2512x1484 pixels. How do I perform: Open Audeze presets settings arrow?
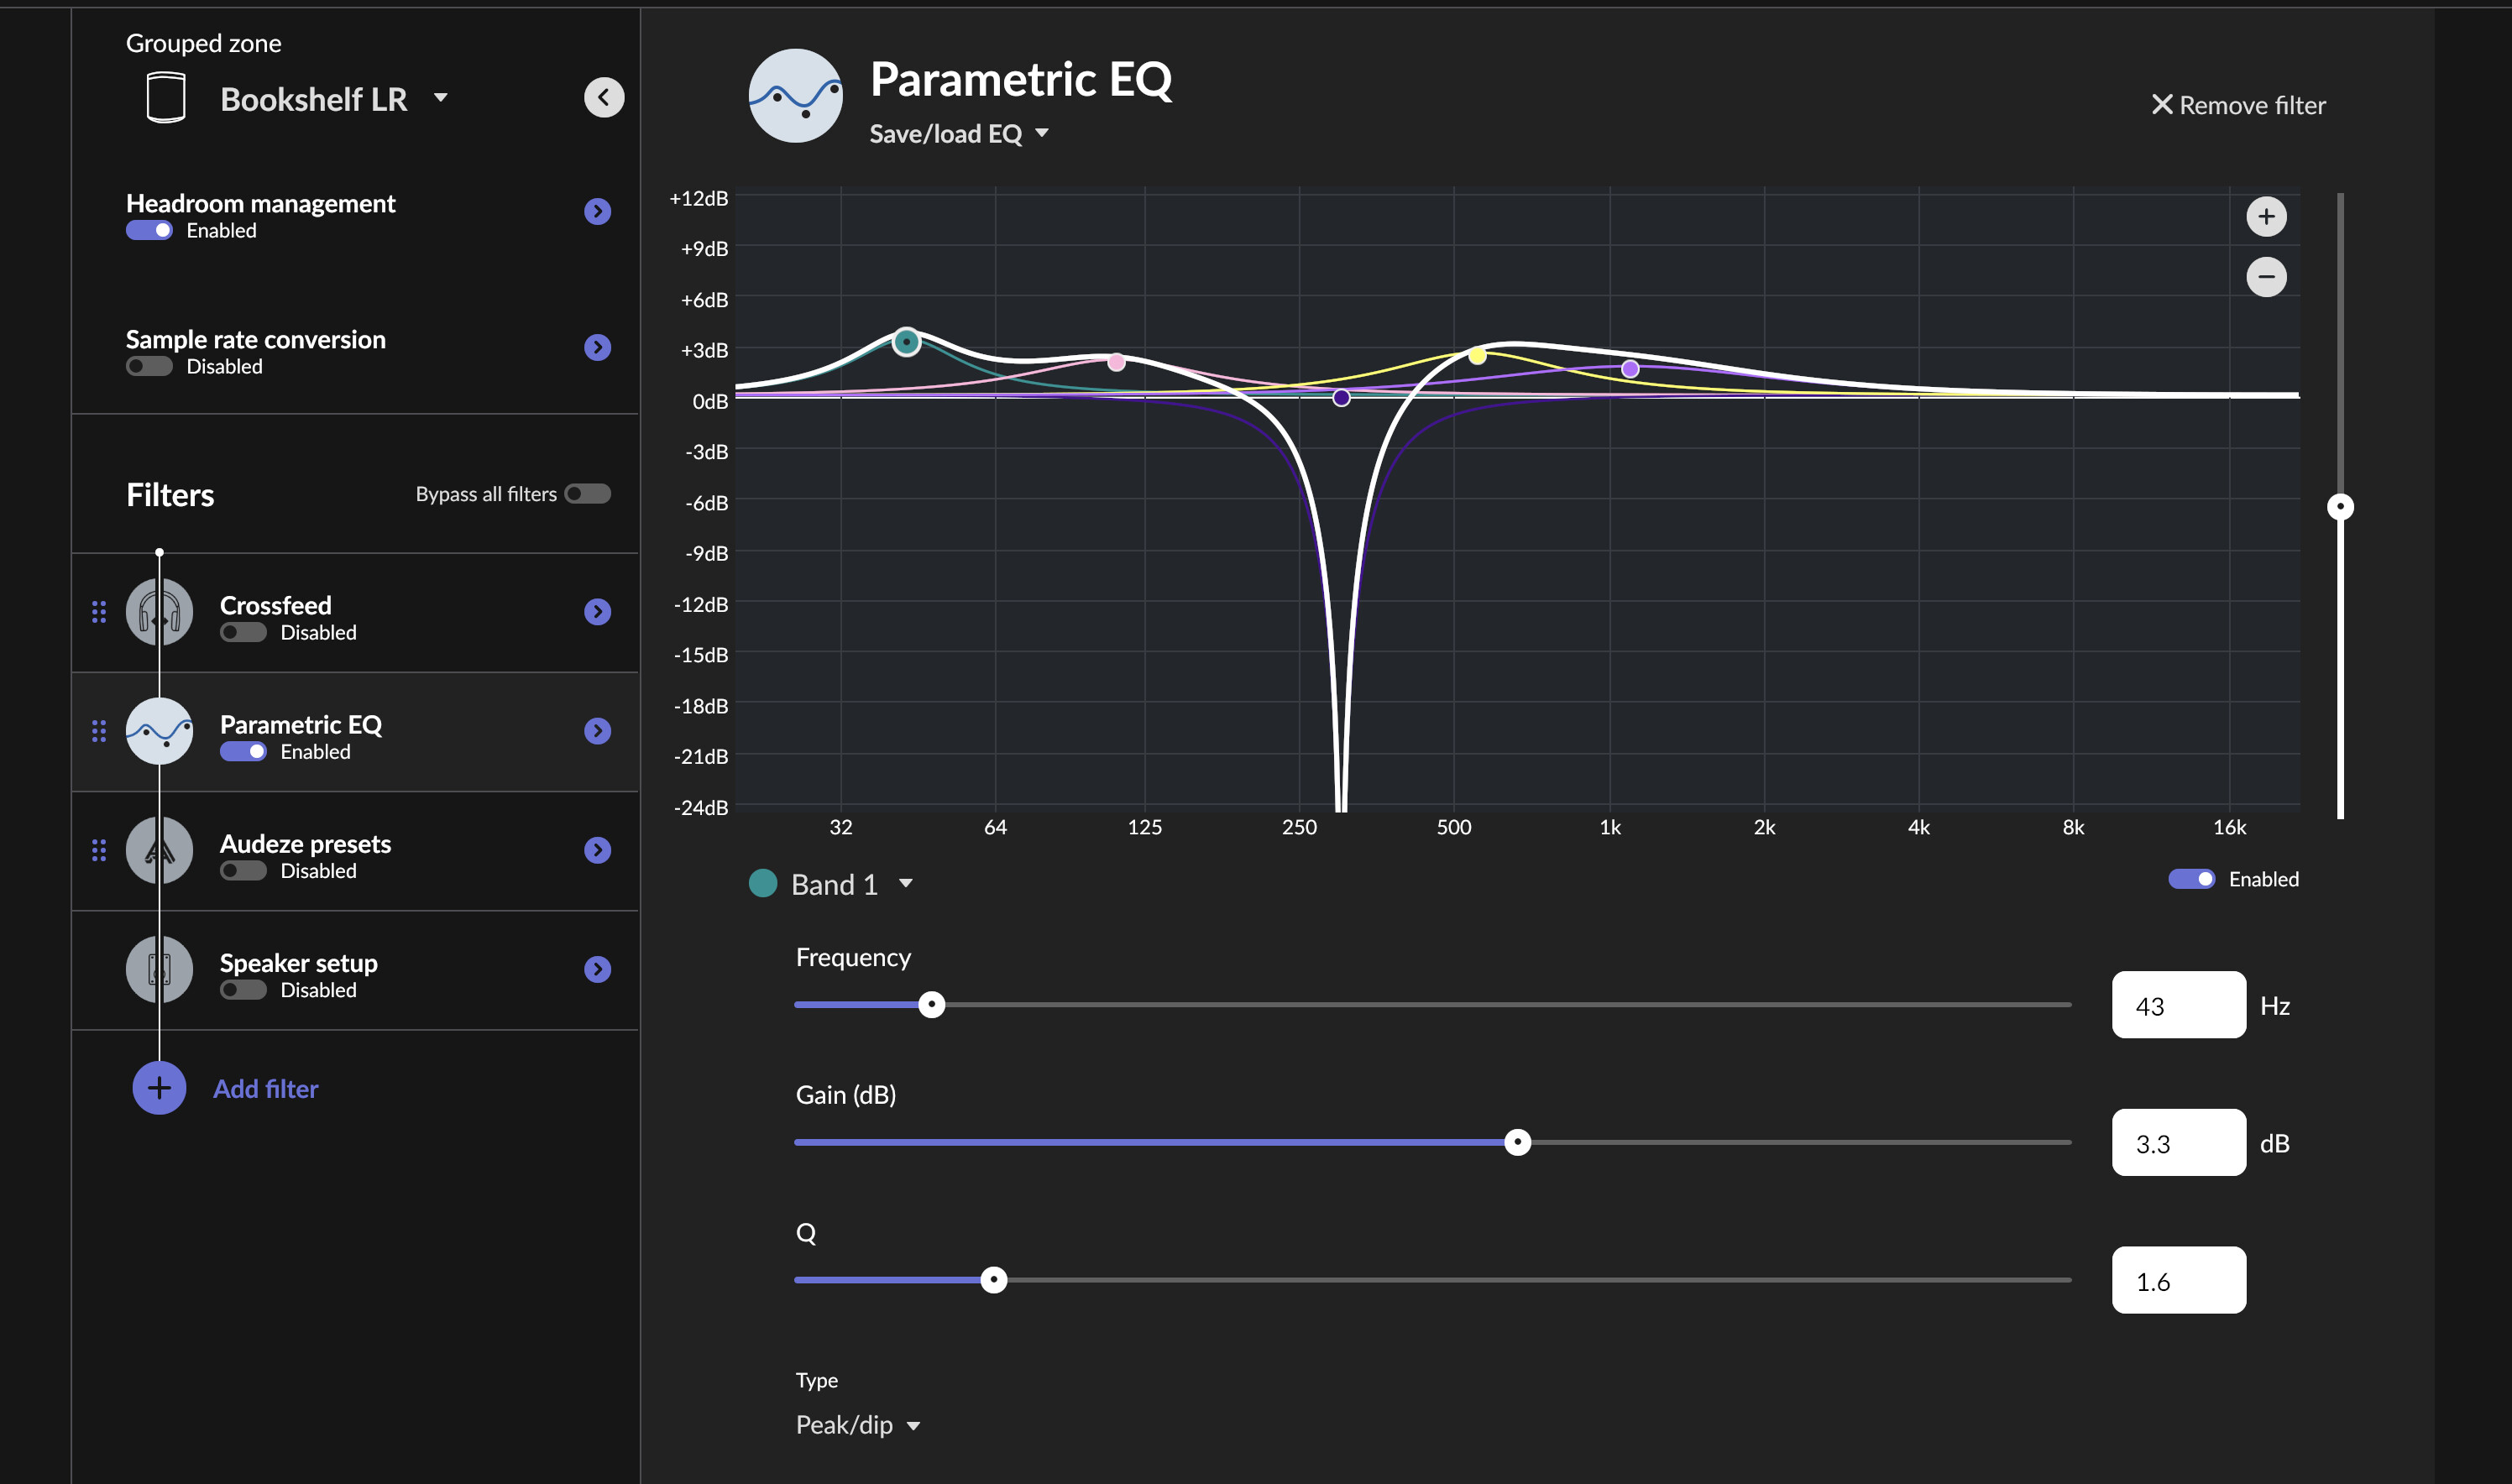(597, 850)
